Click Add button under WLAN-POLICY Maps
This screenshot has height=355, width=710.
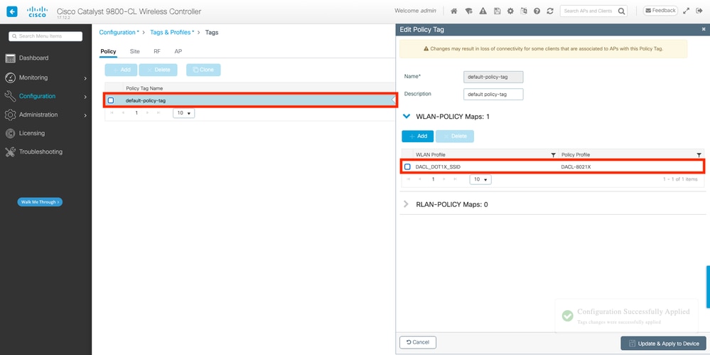point(417,137)
